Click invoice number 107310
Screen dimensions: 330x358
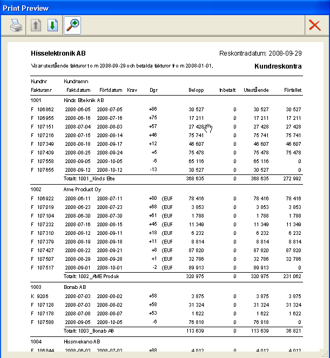[x=45, y=233]
